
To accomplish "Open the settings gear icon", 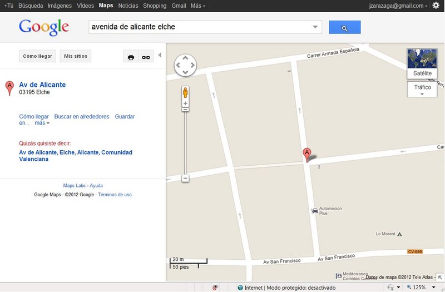I will click(x=436, y=6).
